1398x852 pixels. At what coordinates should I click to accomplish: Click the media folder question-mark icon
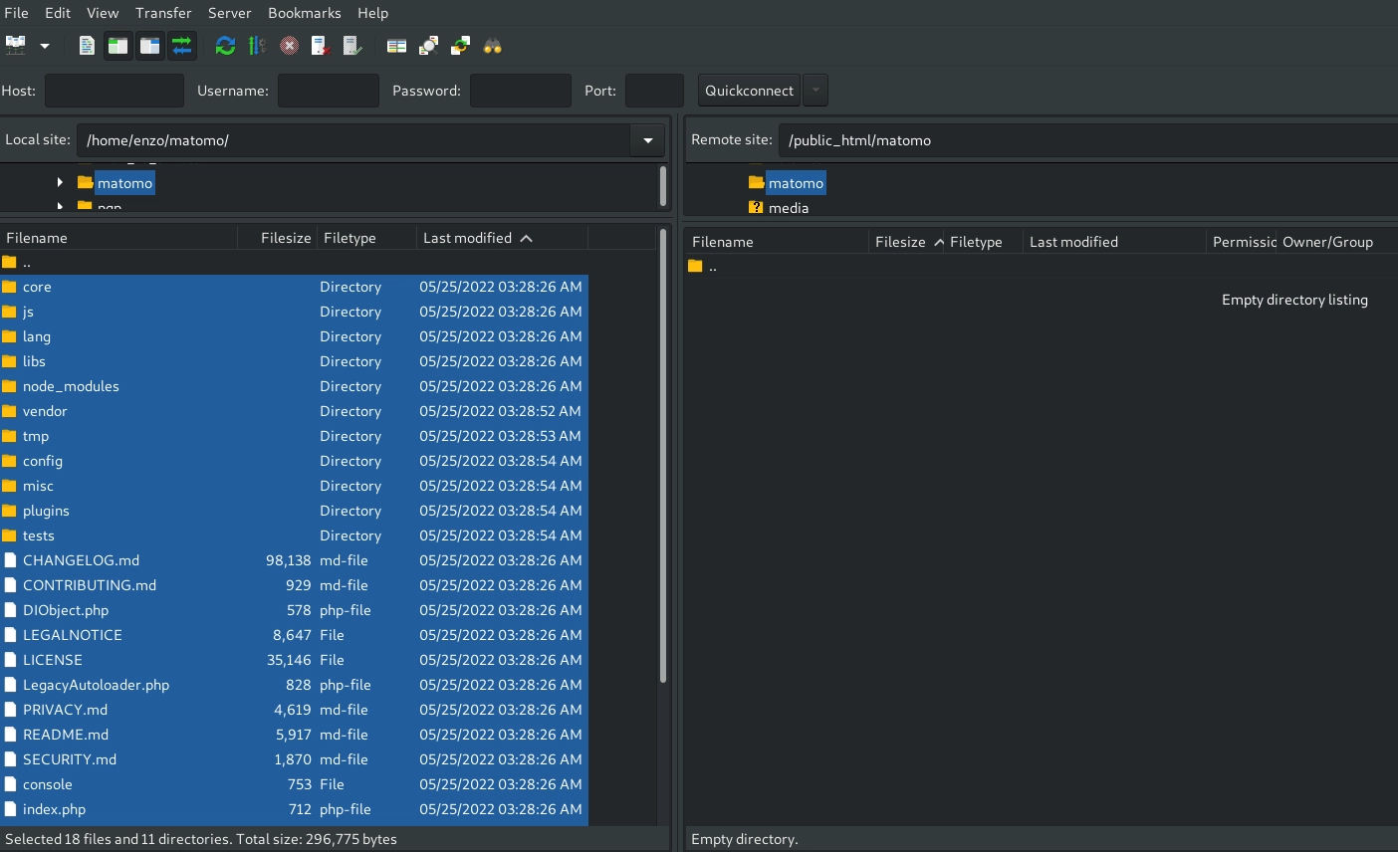pyautogui.click(x=756, y=207)
